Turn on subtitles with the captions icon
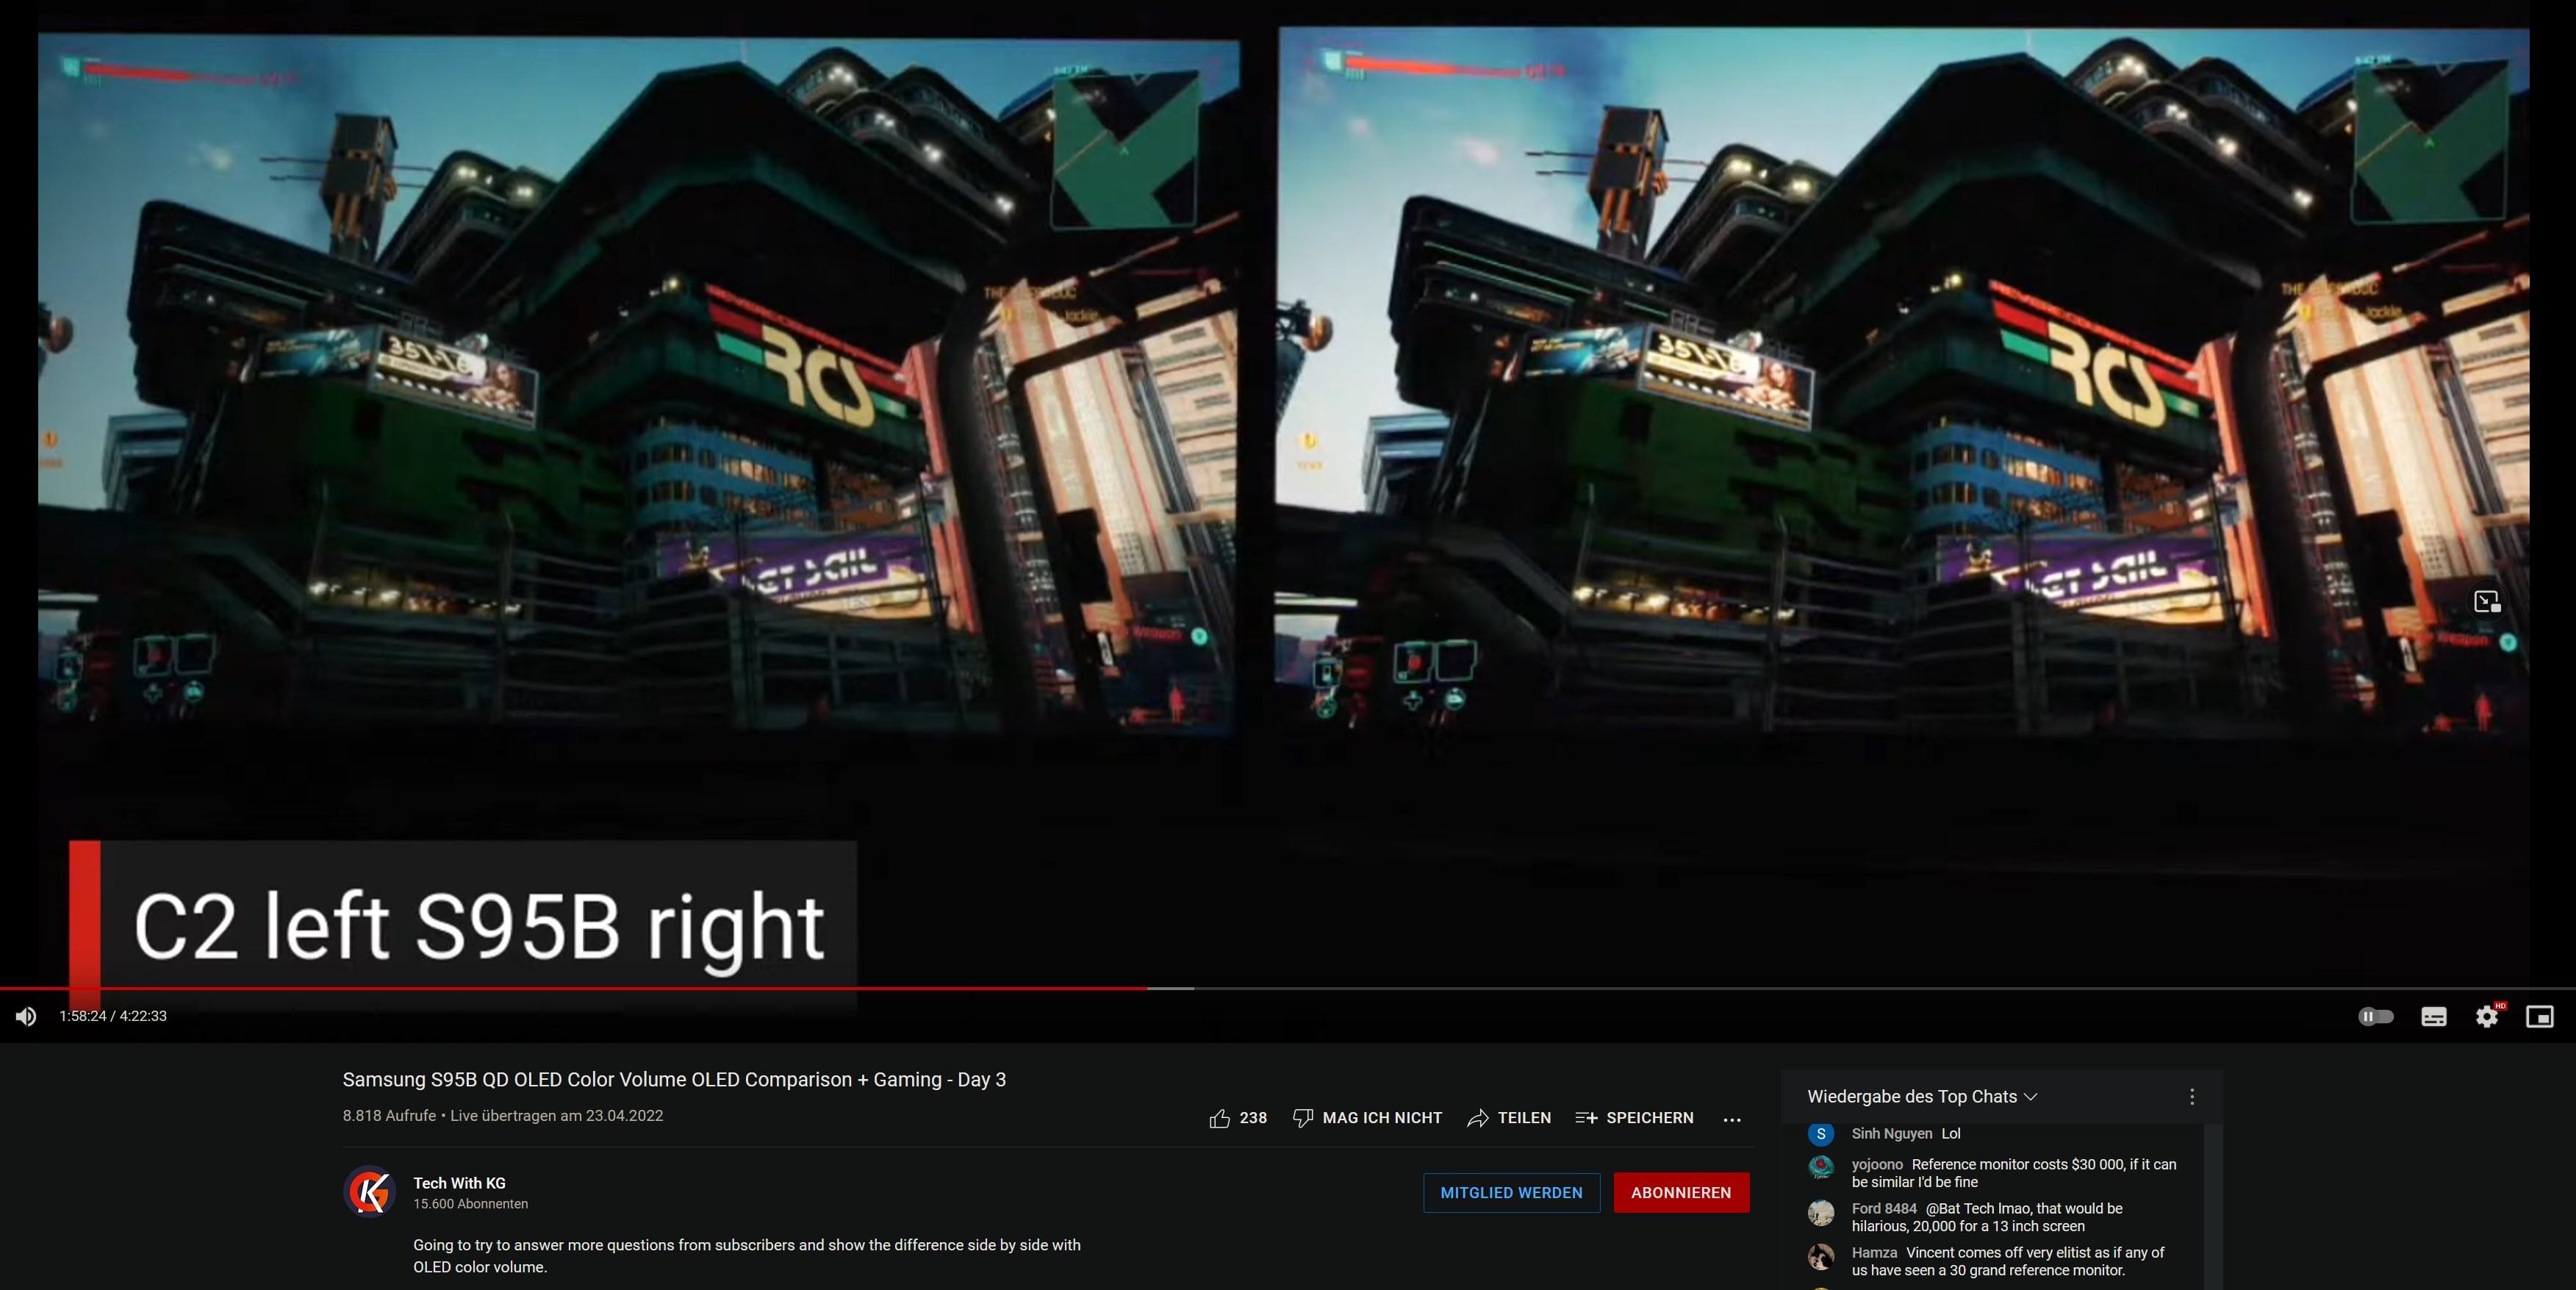 (2433, 1016)
